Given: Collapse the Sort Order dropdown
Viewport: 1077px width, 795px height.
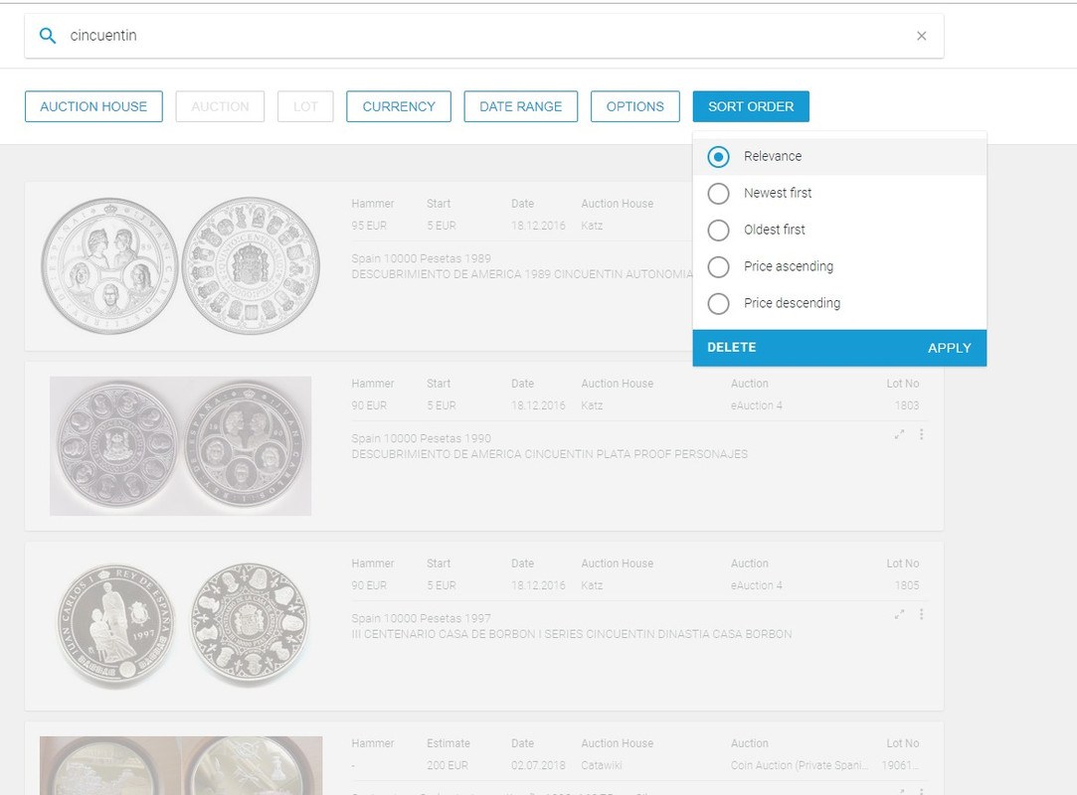Looking at the screenshot, I should (x=751, y=106).
